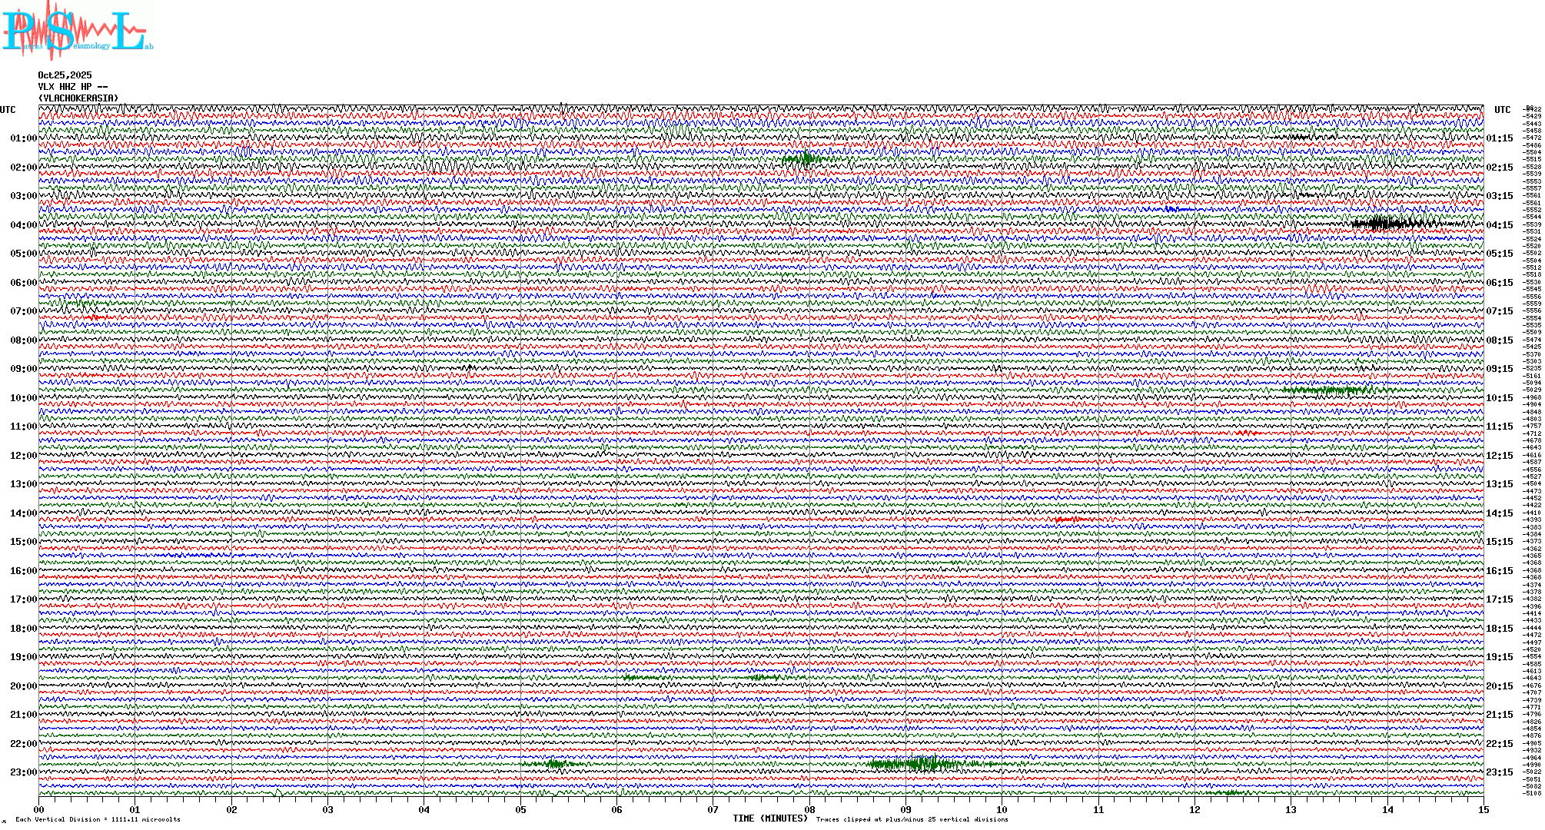Select the 10:15 label on right axis
Viewport: 1545px width, 830px height.
1499,398
